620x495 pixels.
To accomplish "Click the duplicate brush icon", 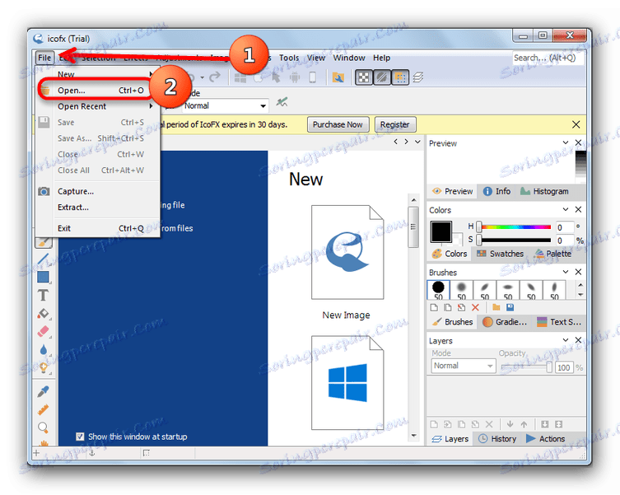I will tap(448, 307).
